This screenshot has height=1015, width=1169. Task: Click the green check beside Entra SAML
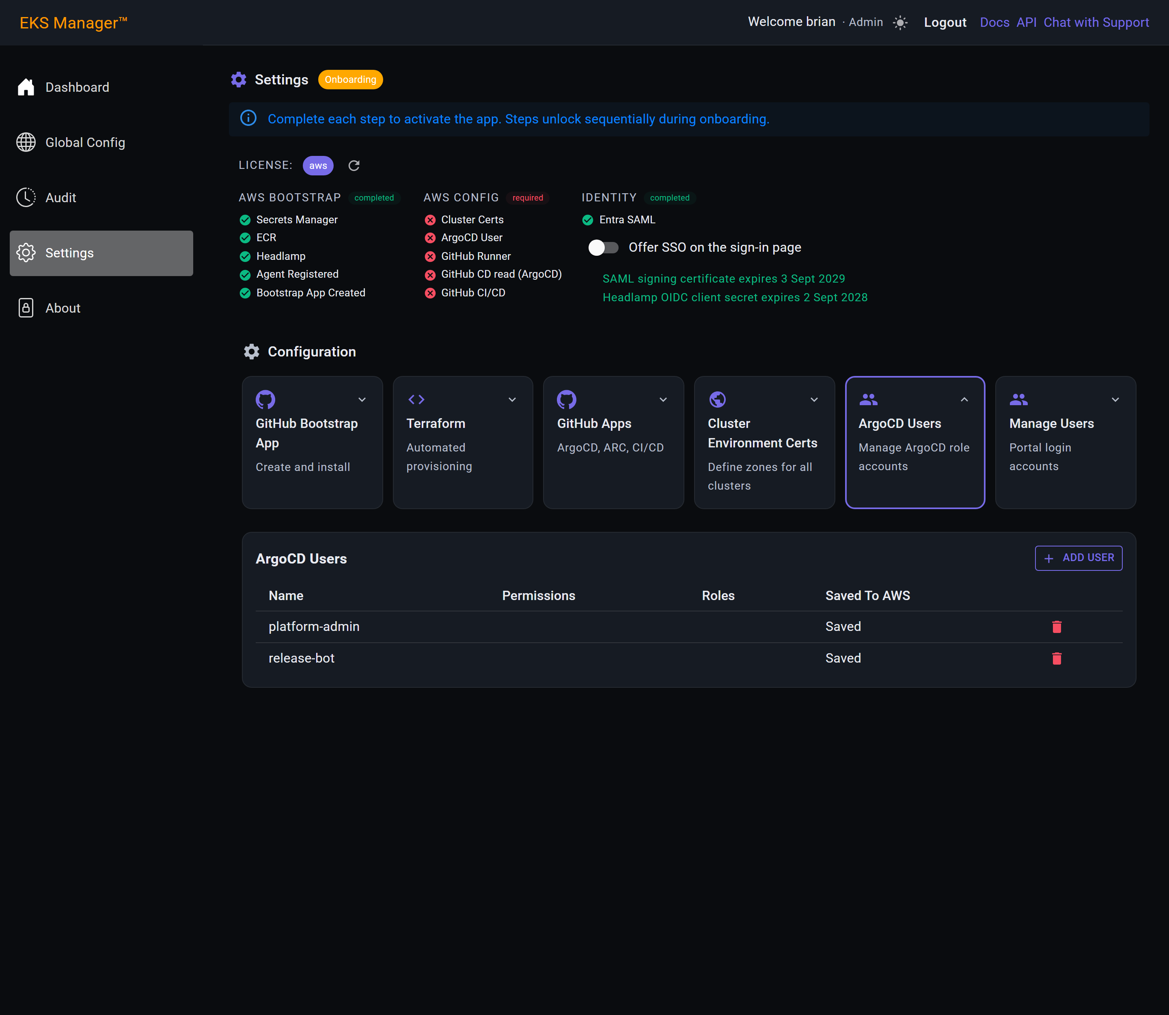click(588, 220)
